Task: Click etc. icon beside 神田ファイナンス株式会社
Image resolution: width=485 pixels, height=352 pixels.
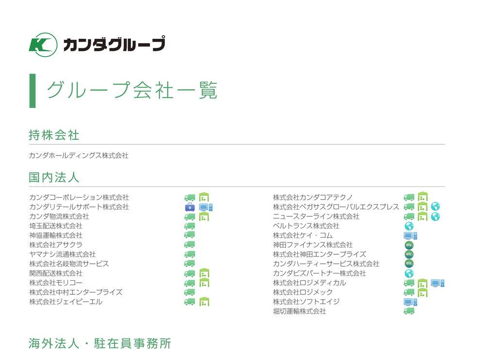Action: [x=409, y=245]
